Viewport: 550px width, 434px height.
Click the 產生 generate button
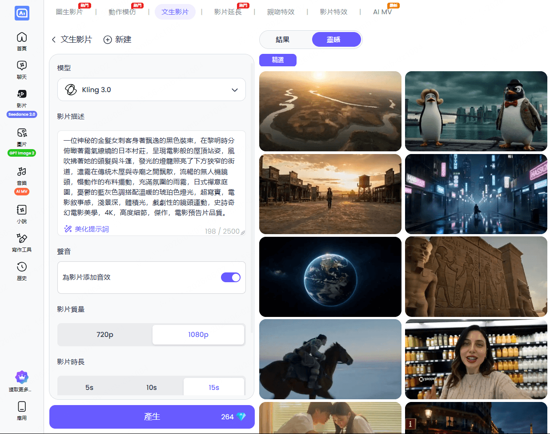(152, 417)
